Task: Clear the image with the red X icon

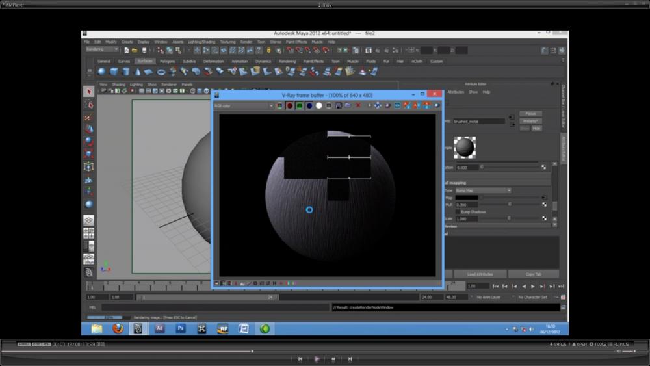Action: point(358,106)
